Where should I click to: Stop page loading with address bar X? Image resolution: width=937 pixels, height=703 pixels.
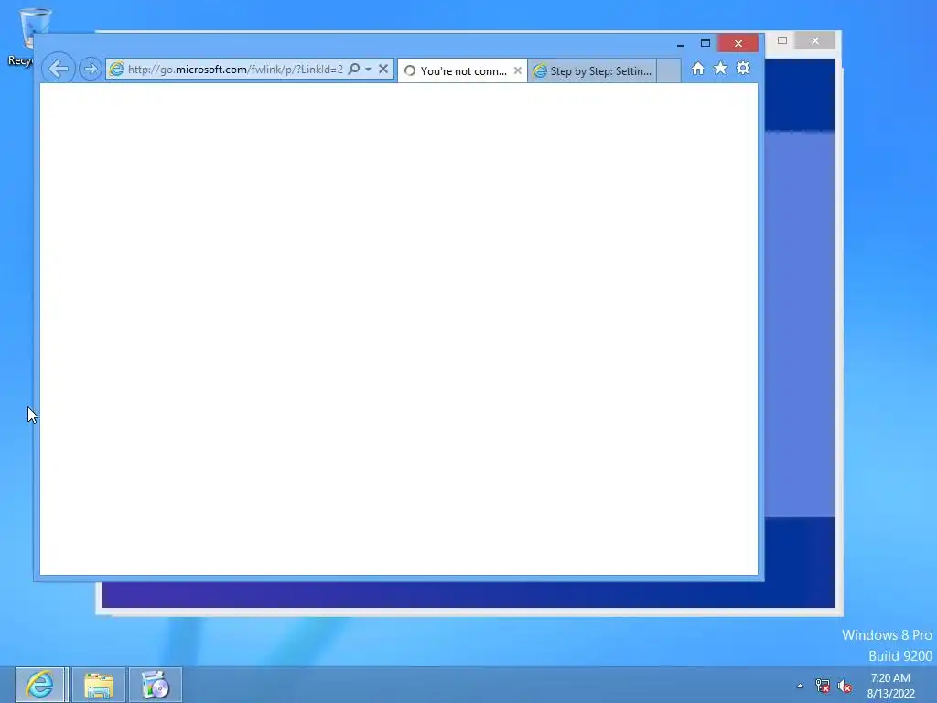(383, 70)
